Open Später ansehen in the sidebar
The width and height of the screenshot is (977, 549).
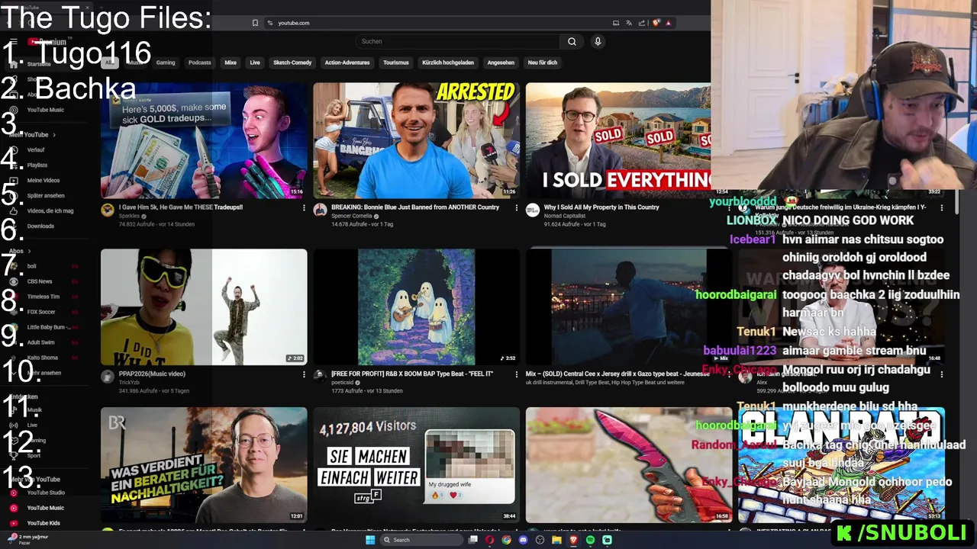click(x=46, y=196)
